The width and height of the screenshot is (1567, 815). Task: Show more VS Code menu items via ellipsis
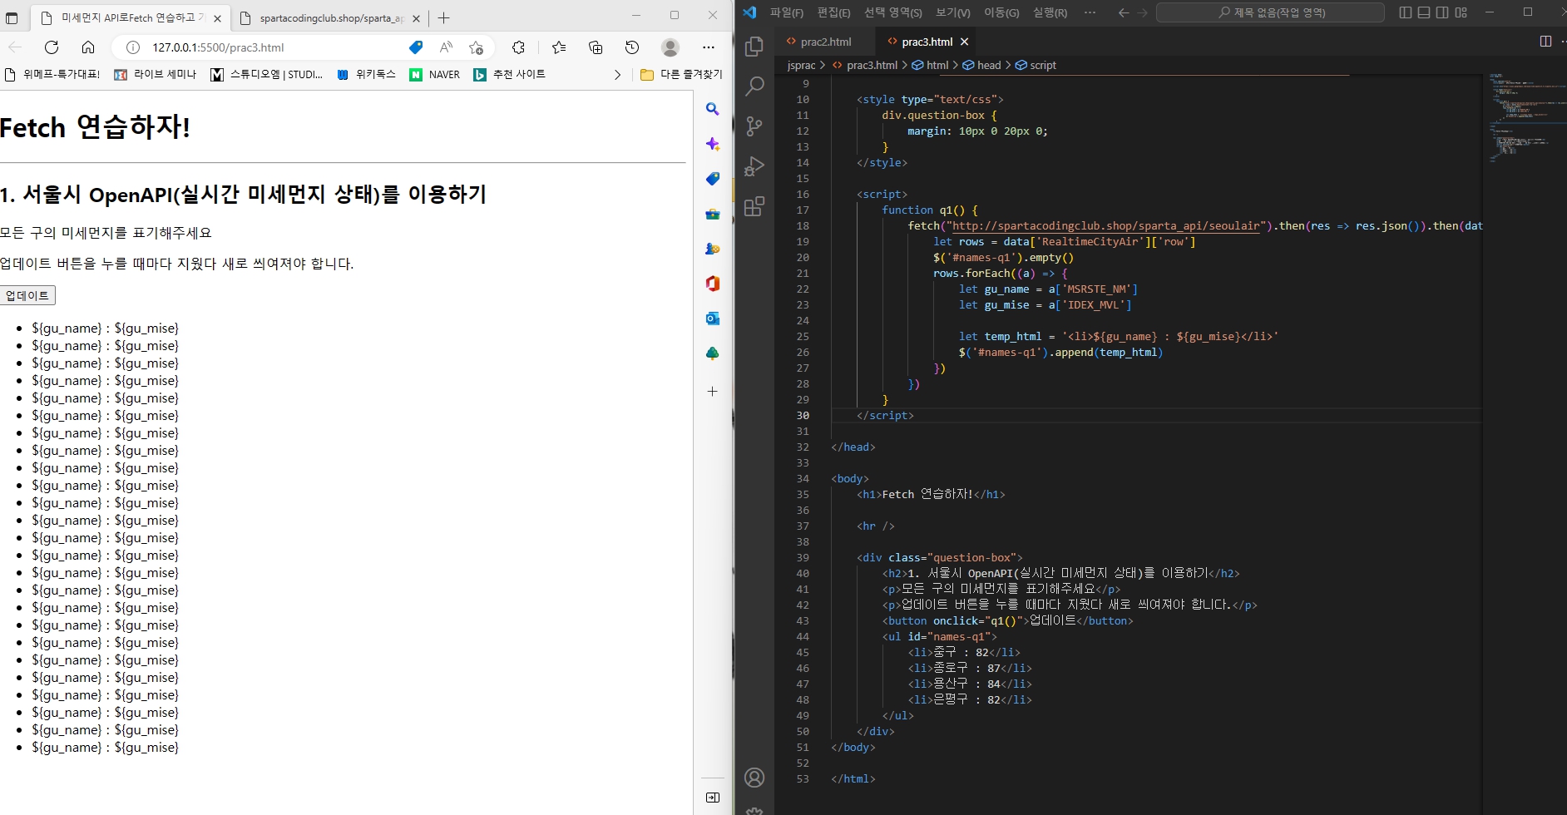coord(1090,12)
